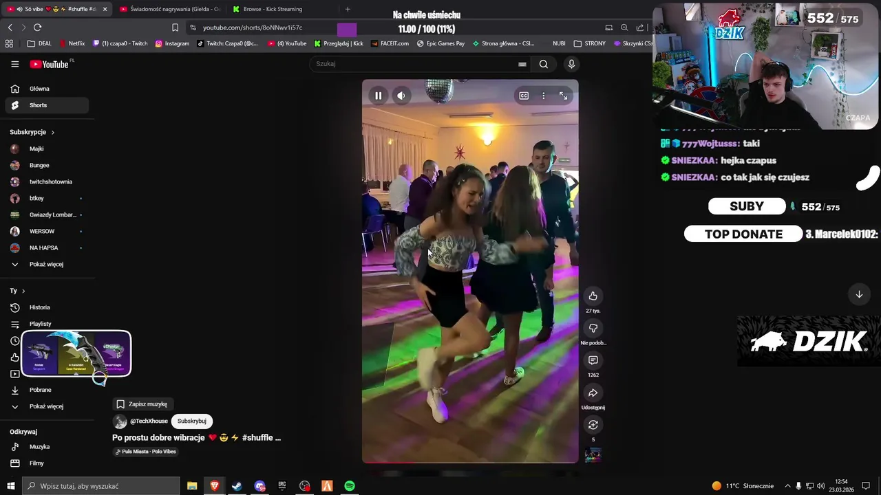The image size is (881, 495).
Task: Open the Majki subscription channel
Action: [47, 148]
